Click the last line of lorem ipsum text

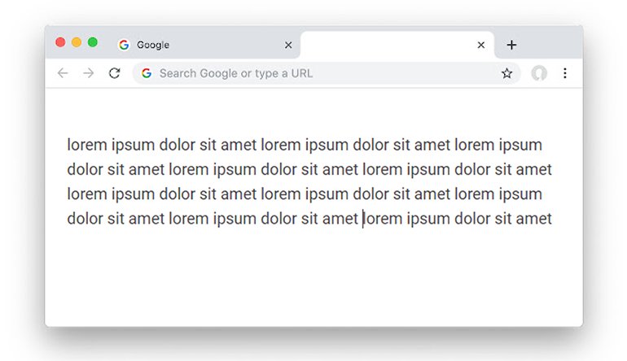click(309, 219)
